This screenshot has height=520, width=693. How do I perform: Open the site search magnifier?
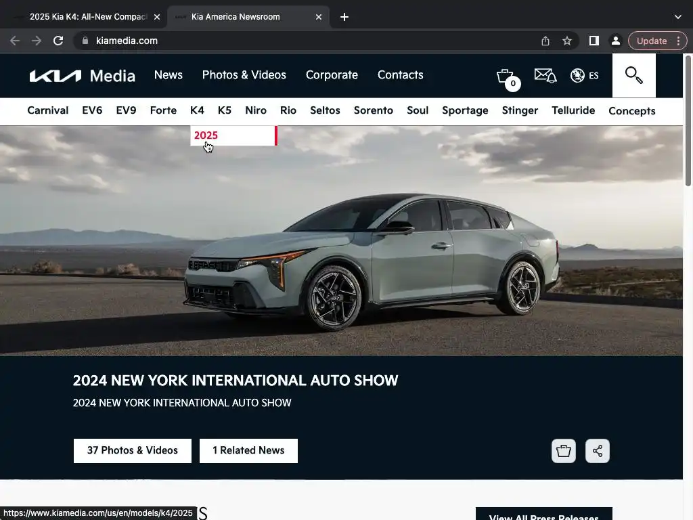(x=633, y=76)
